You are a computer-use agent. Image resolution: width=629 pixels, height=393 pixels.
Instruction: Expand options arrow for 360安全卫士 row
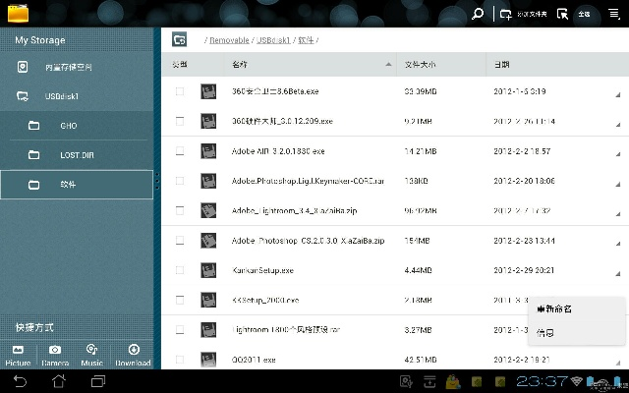[x=618, y=95]
